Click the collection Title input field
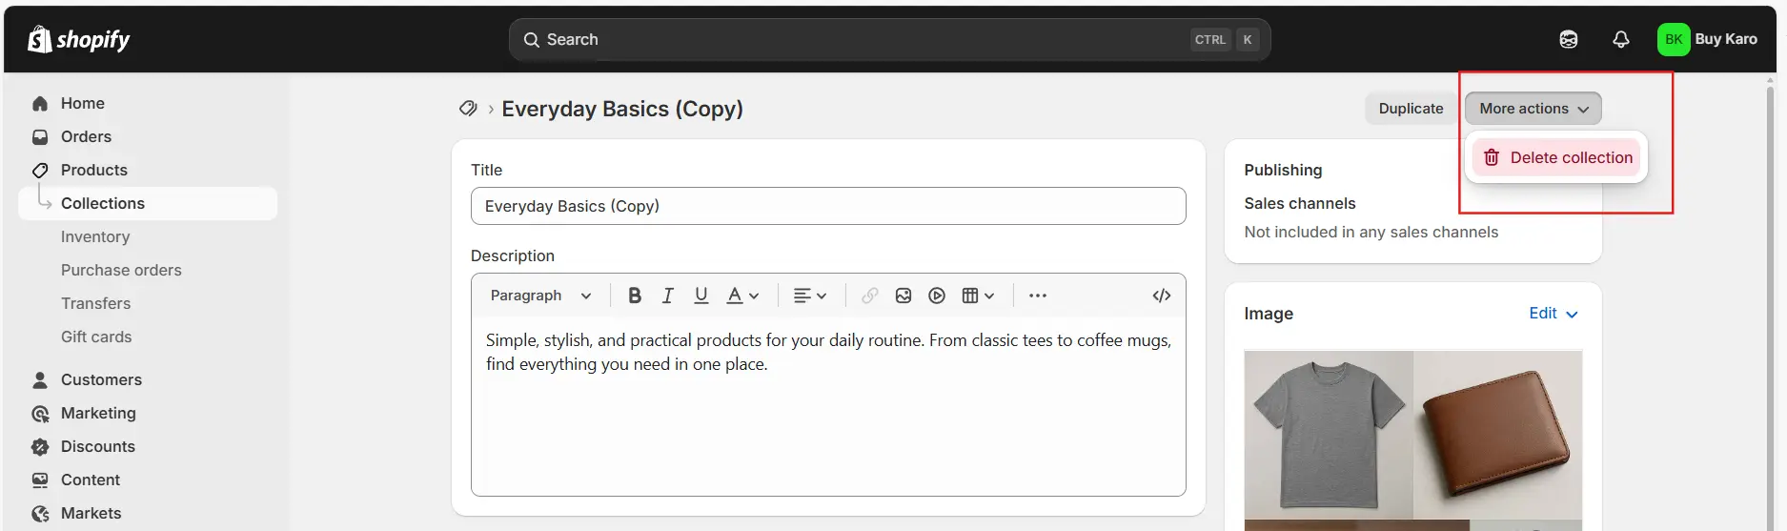Image resolution: width=1787 pixels, height=531 pixels. [x=827, y=206]
